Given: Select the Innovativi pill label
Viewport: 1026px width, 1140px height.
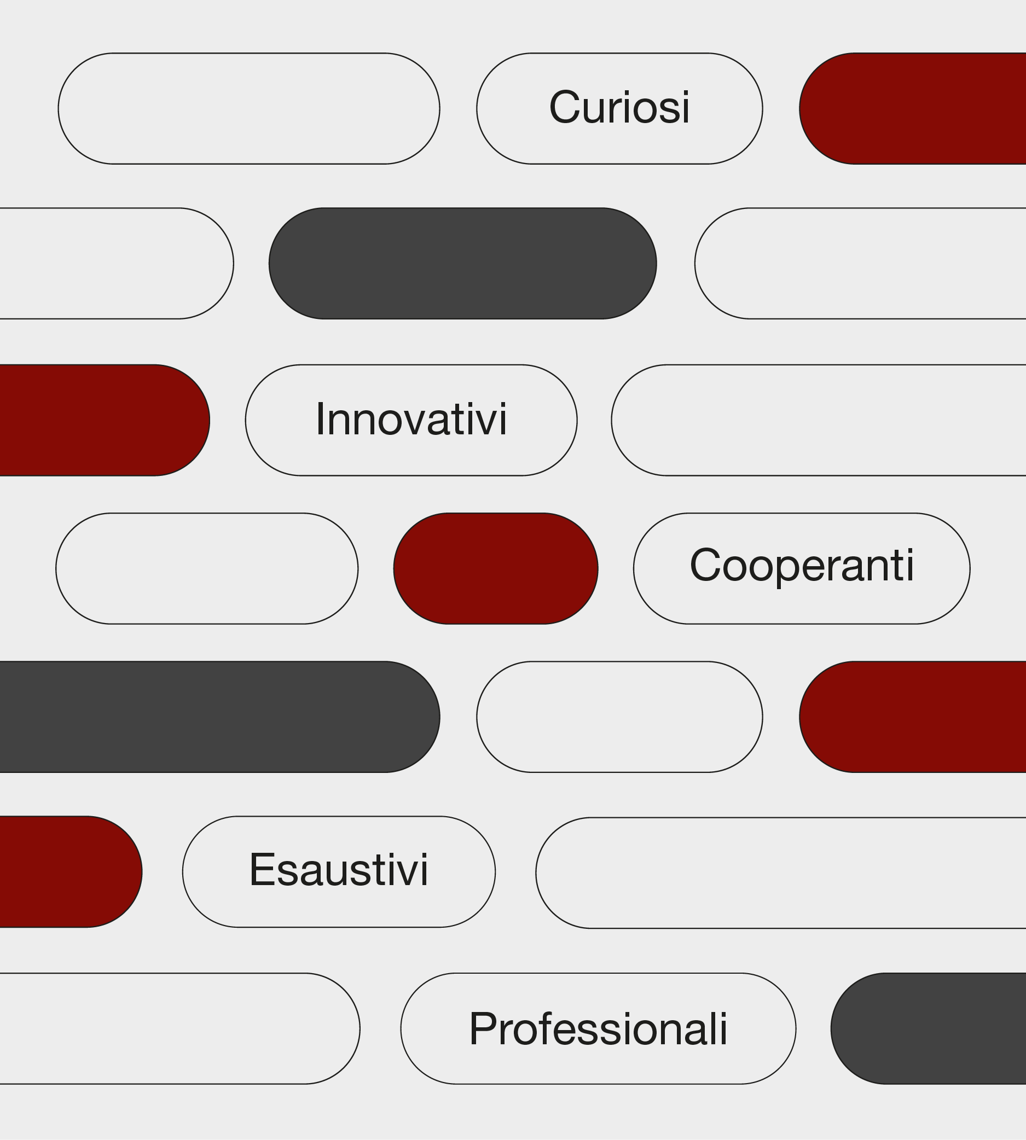Looking at the screenshot, I should [411, 420].
